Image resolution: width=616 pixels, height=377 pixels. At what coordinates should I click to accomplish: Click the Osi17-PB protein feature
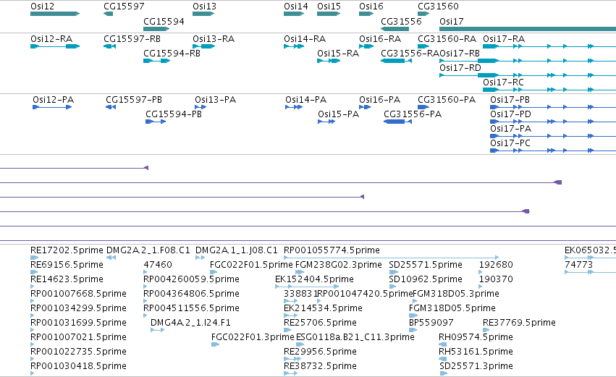(x=553, y=107)
